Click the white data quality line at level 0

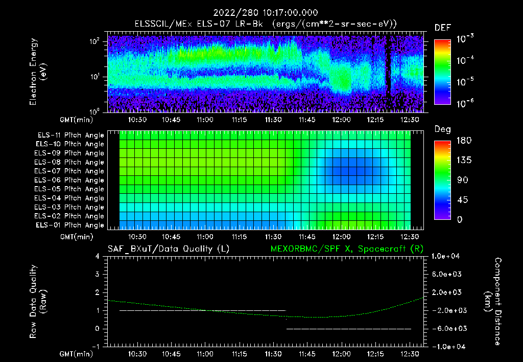(x=348, y=329)
